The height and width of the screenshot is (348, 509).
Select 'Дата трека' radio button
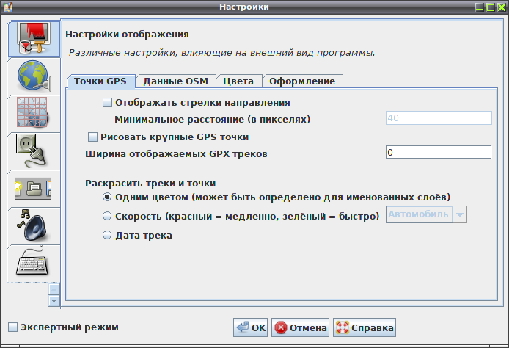point(107,235)
